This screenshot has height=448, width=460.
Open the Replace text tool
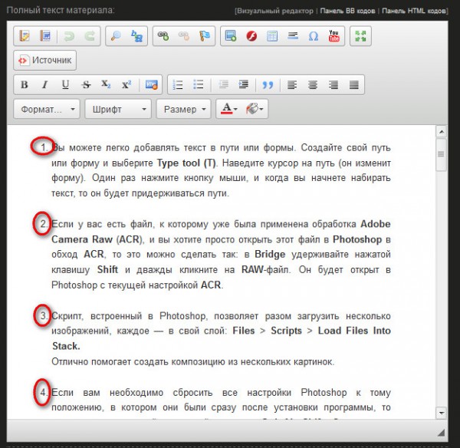coord(136,36)
